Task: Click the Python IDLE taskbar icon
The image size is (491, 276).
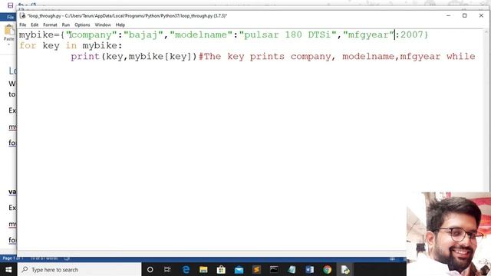Action: click(x=345, y=270)
